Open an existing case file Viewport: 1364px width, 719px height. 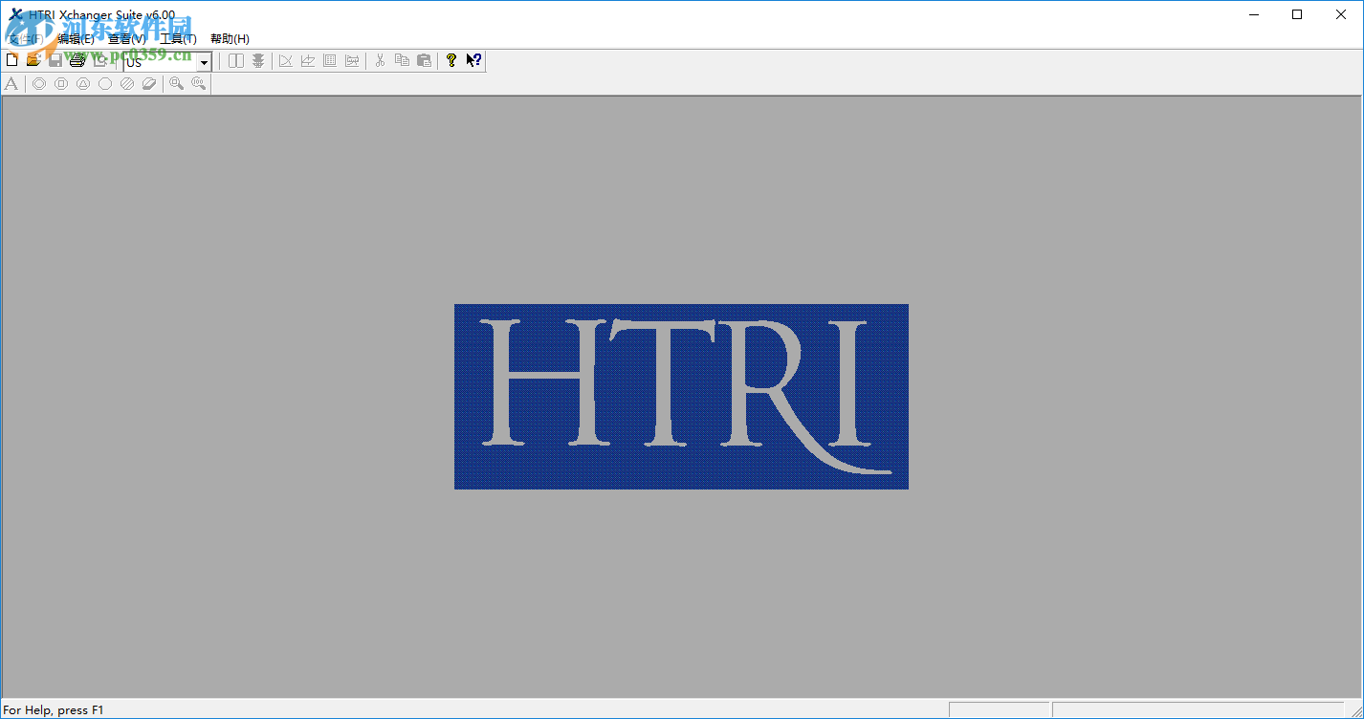(33, 59)
